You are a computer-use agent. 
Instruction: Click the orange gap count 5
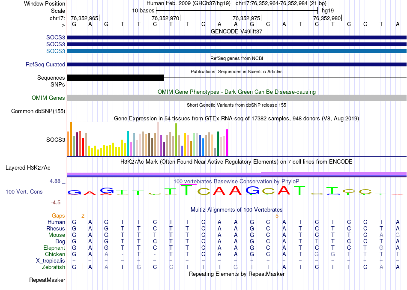pyautogui.click(x=277, y=216)
